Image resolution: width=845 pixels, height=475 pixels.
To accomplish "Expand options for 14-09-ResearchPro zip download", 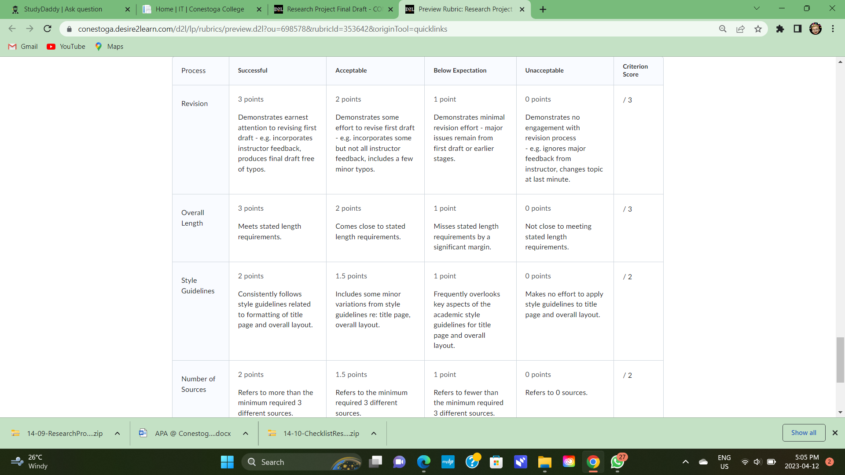I will (118, 434).
